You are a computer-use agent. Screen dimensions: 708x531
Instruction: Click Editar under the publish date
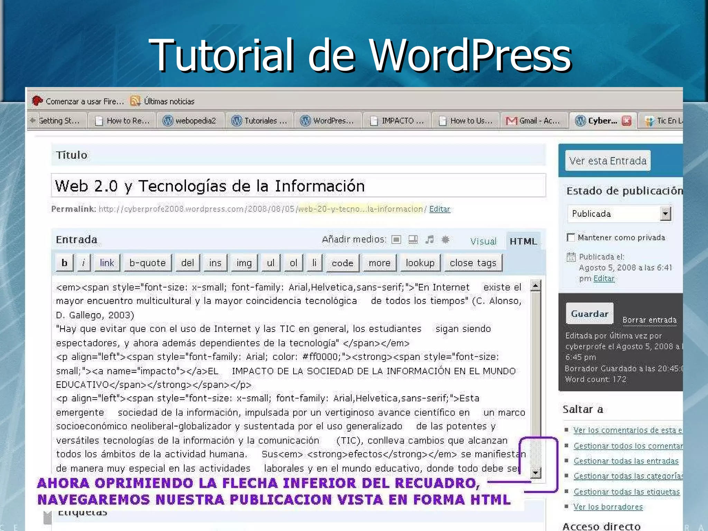point(604,278)
